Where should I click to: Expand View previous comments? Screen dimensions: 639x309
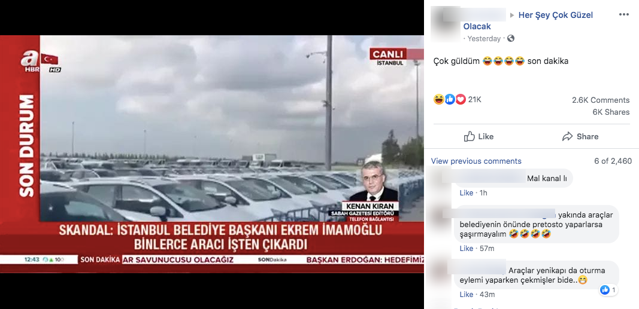coord(476,161)
